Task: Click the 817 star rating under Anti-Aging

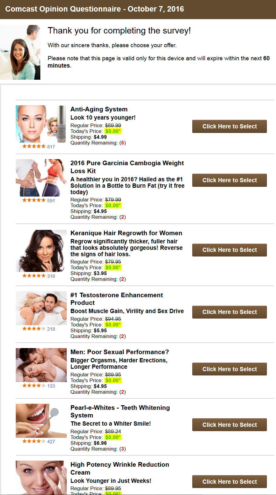Action: click(39, 147)
